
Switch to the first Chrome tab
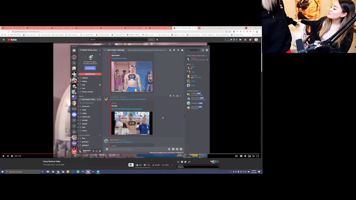pos(13,28)
